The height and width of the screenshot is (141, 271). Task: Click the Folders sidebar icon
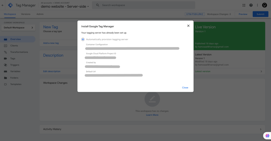6,78
